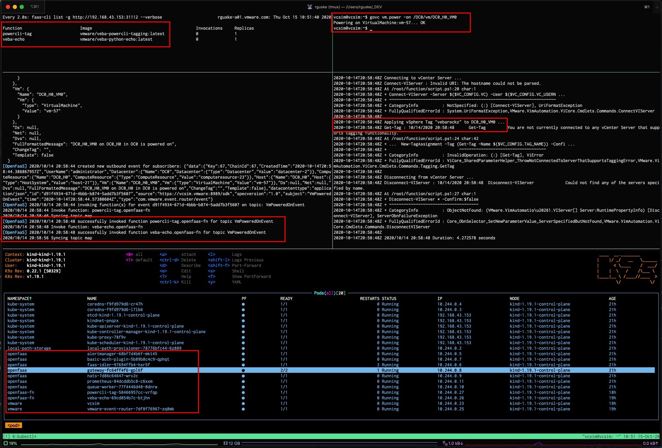Click the K9s Rev: 0.22.1 value
Screen dimensions: 662x448
[x=43, y=271]
